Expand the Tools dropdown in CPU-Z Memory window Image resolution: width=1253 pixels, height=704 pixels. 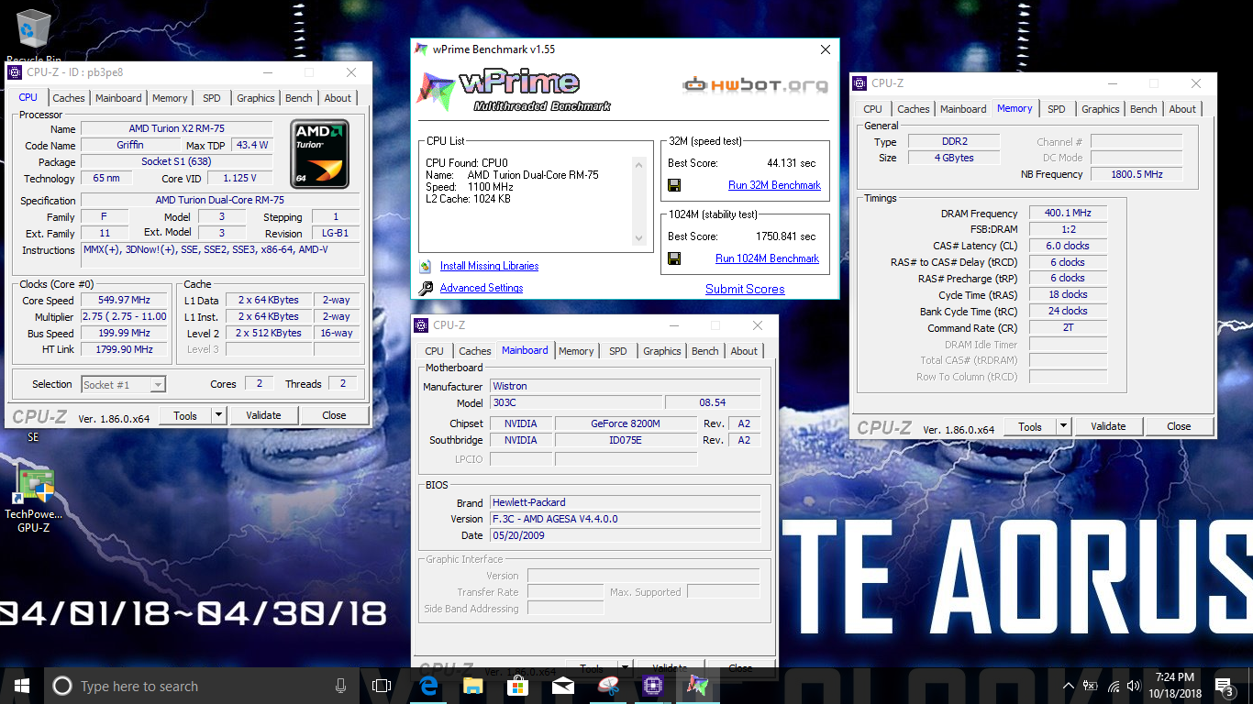pyautogui.click(x=1063, y=426)
